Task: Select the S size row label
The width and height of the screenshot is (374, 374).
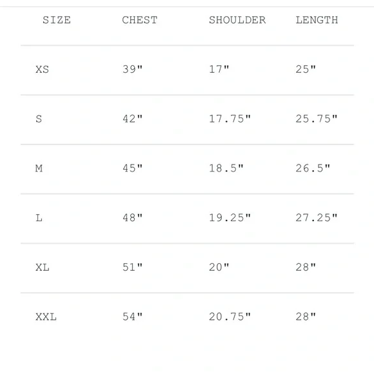Action: (39, 119)
